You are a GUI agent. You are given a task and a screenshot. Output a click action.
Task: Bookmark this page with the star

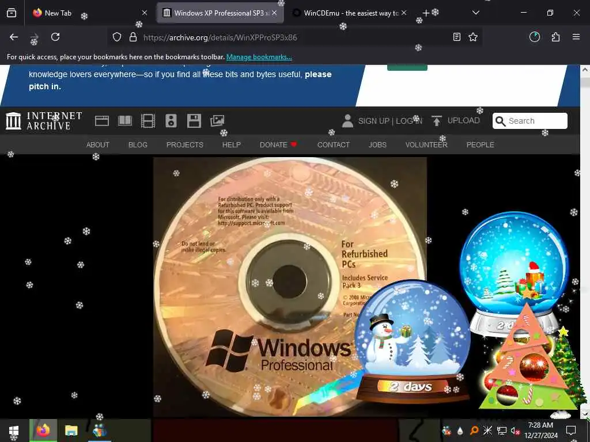(x=473, y=37)
